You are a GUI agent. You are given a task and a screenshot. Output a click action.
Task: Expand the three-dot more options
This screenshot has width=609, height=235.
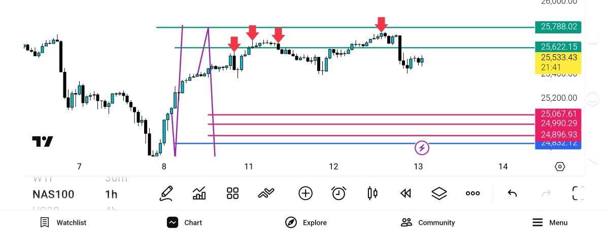[472, 193]
